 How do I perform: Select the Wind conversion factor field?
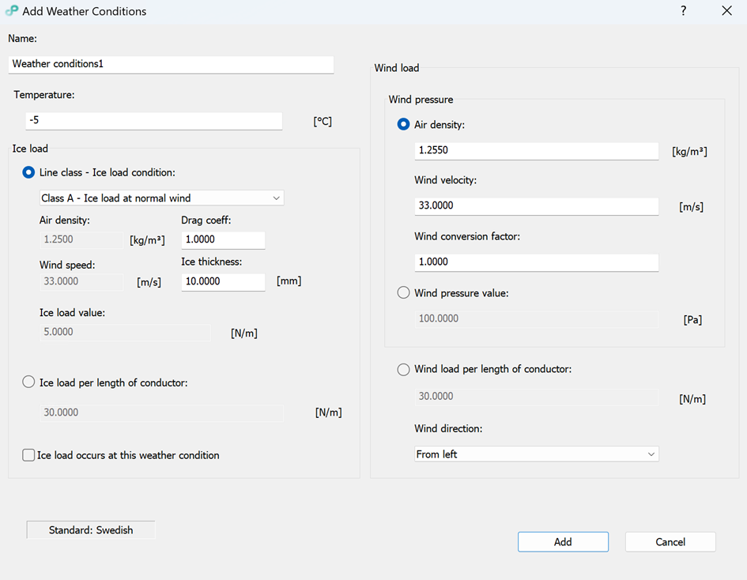point(536,262)
